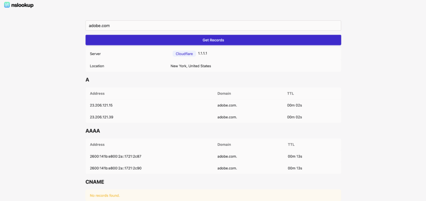
Task: Click the Domain column header in A table
Action: (224, 94)
